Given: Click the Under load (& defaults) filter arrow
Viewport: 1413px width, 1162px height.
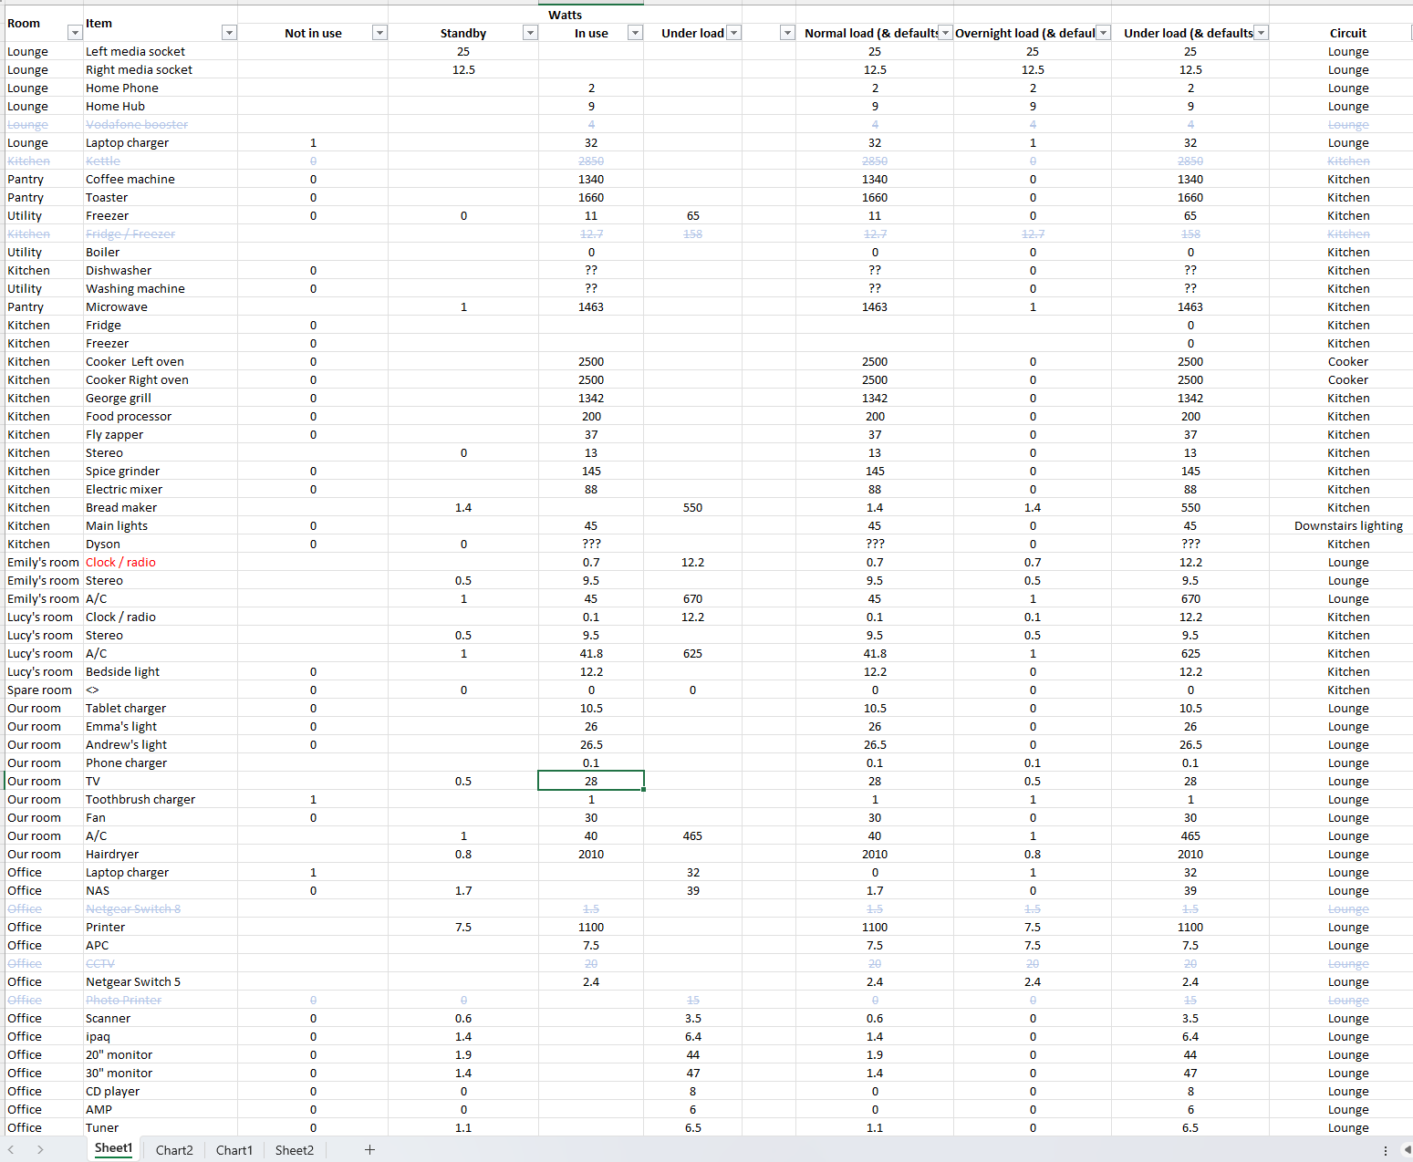Looking at the screenshot, I should click(1261, 33).
